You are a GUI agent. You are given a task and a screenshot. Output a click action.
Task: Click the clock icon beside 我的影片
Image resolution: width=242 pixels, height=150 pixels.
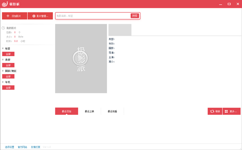[3, 28]
